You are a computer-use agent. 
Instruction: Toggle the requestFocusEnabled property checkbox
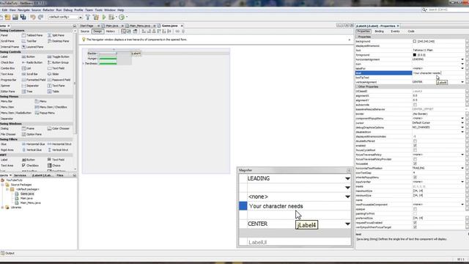415,223
